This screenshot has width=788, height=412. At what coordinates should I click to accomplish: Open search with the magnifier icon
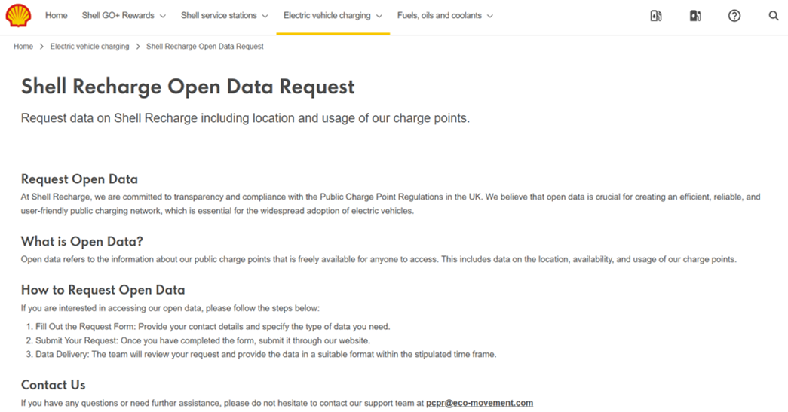(x=774, y=16)
